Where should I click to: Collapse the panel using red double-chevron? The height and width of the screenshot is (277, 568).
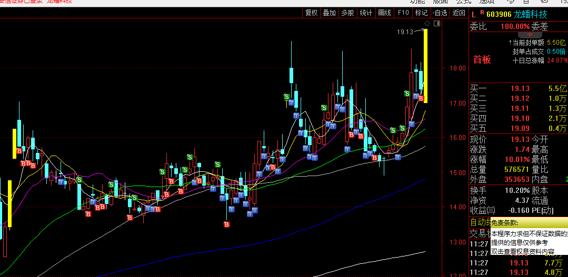pyautogui.click(x=530, y=35)
